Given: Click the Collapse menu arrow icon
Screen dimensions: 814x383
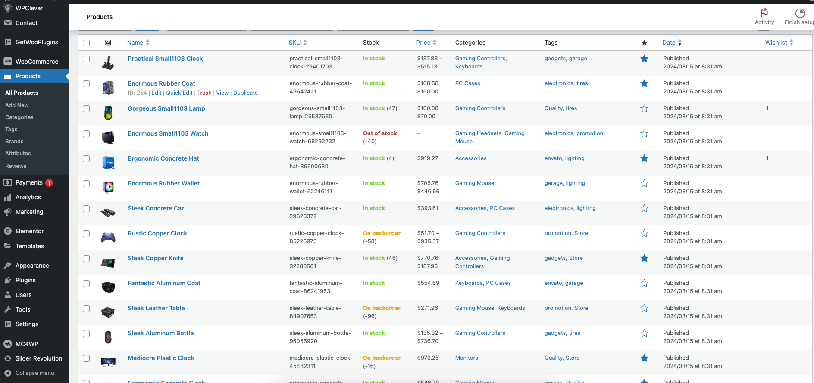Looking at the screenshot, I should tap(8, 373).
